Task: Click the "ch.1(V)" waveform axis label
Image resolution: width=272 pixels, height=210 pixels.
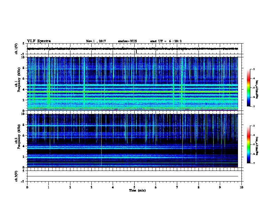Action: pos(16,49)
